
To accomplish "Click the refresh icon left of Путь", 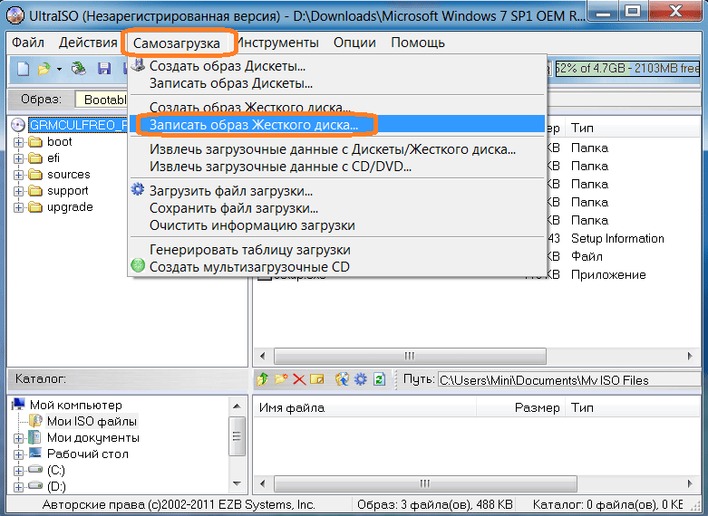I will point(380,380).
